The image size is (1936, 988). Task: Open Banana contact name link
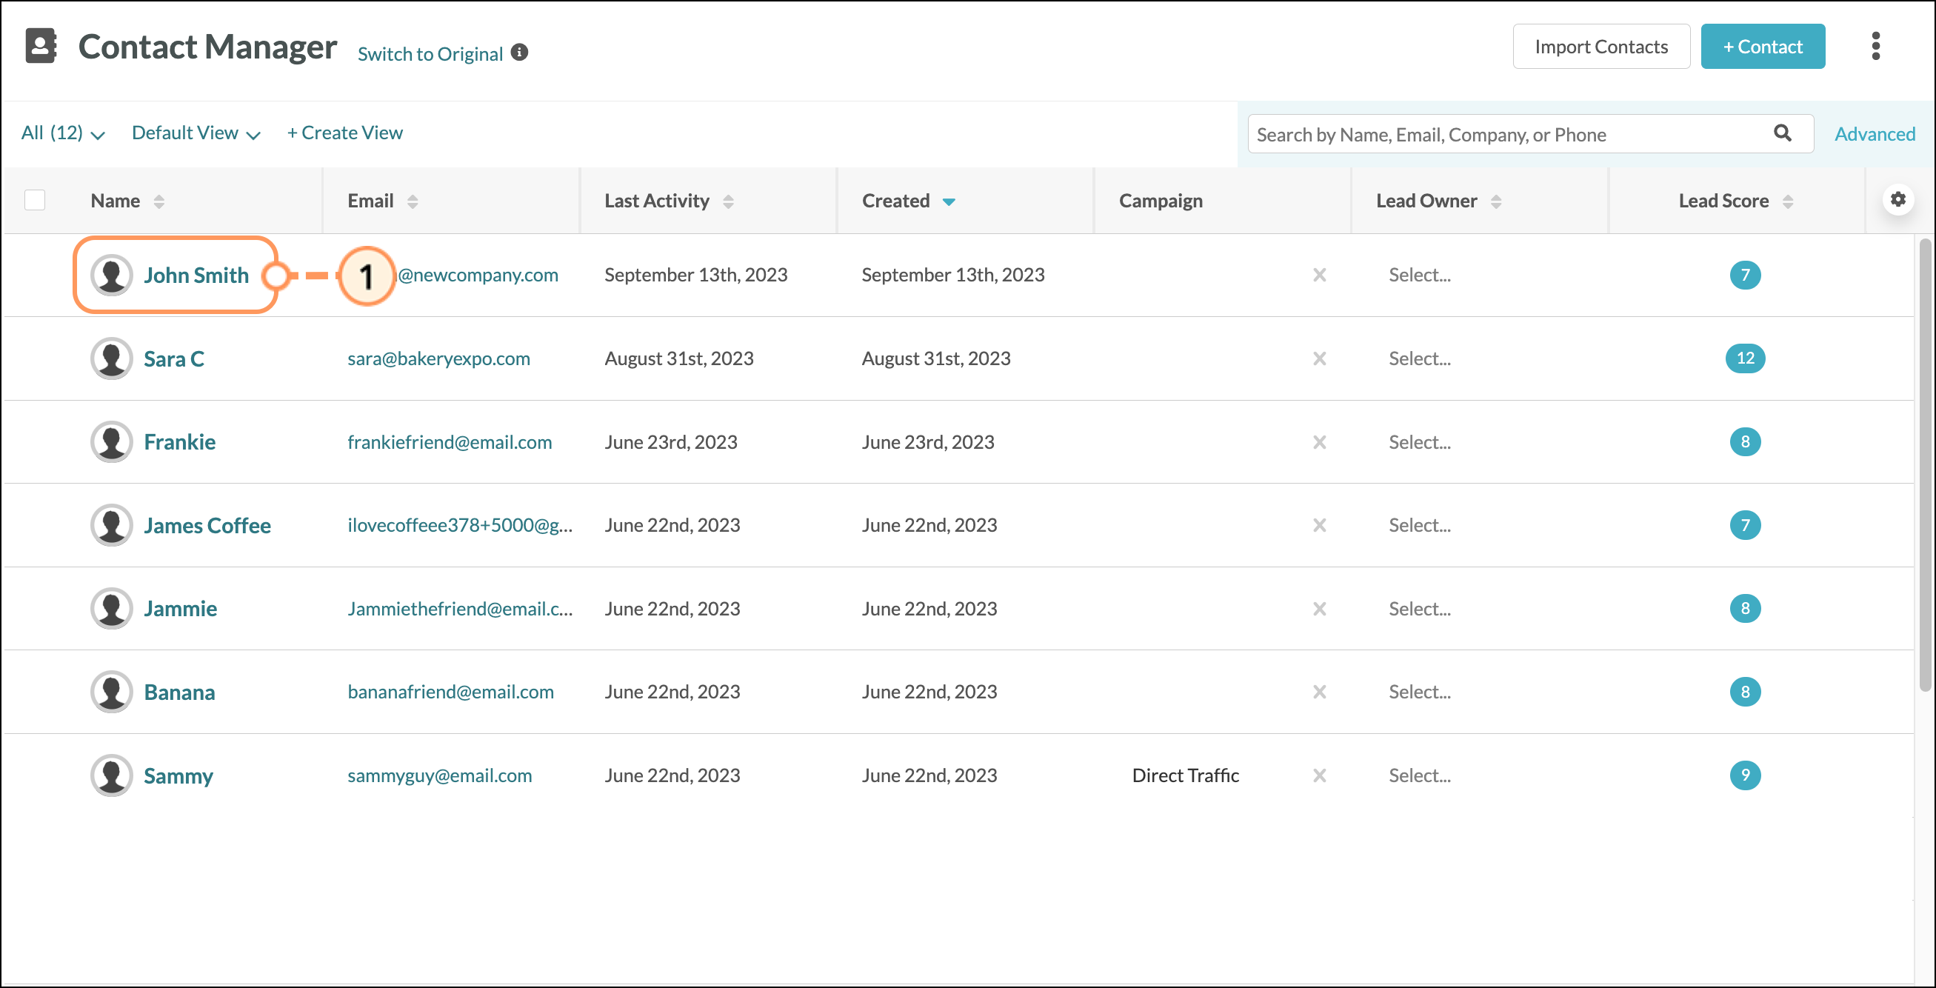(180, 692)
